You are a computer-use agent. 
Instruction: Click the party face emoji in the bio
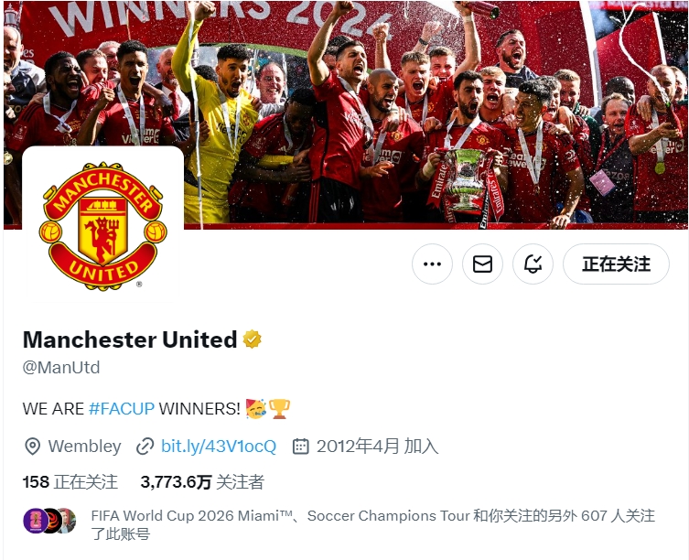click(256, 409)
